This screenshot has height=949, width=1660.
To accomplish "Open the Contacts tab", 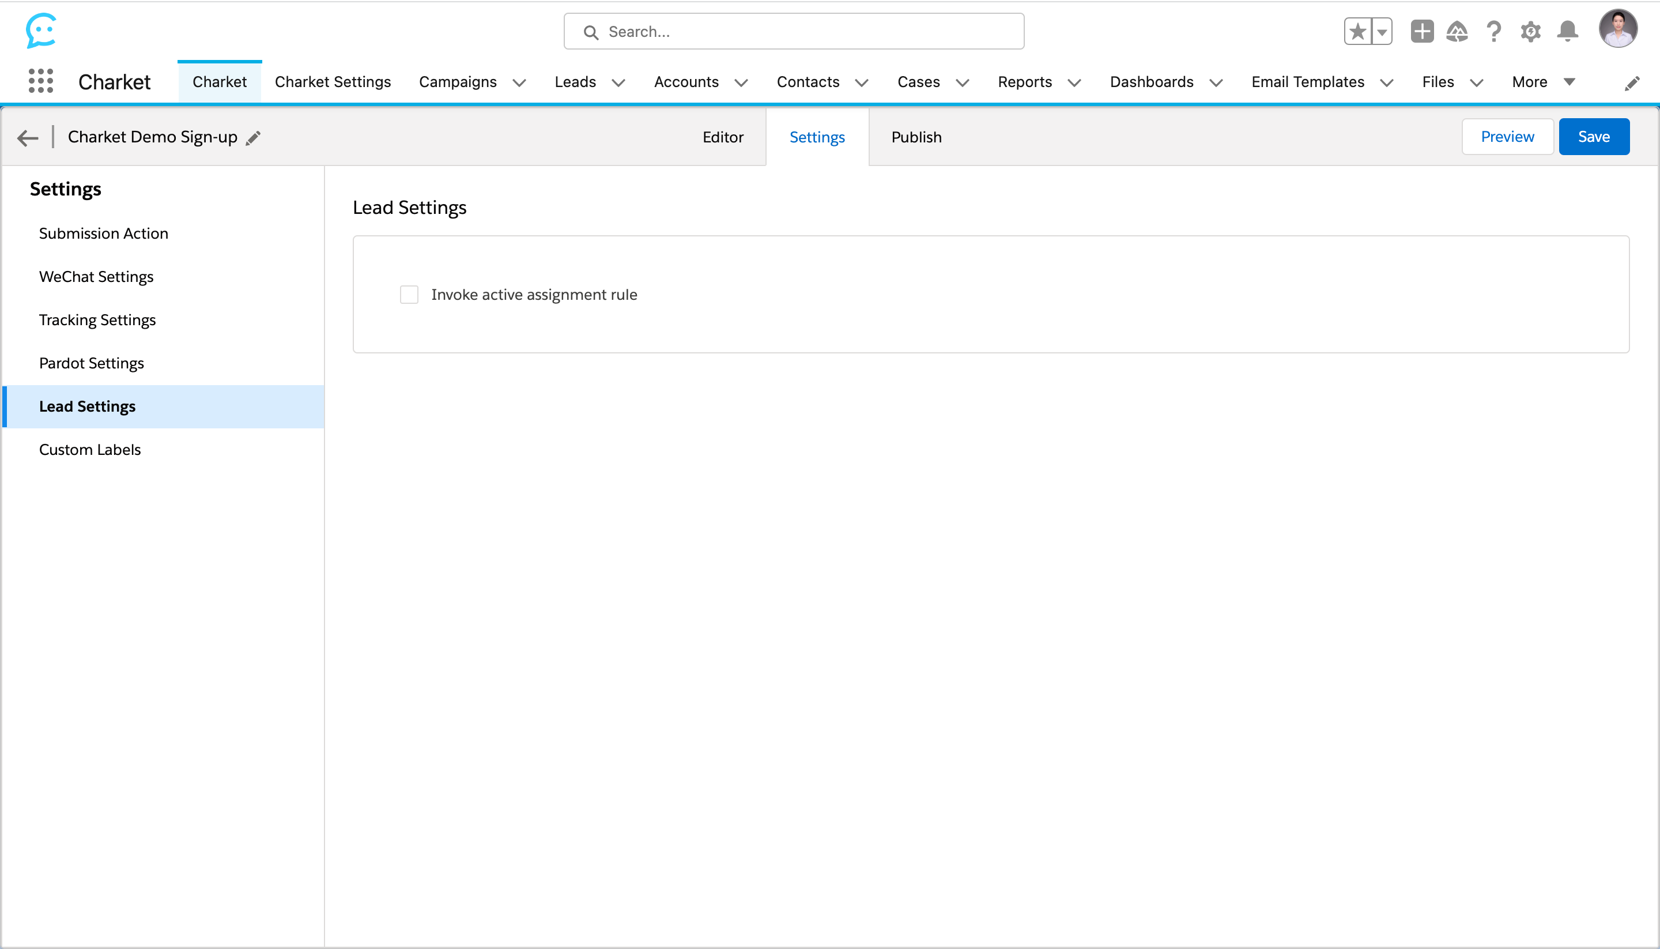I will (808, 81).
